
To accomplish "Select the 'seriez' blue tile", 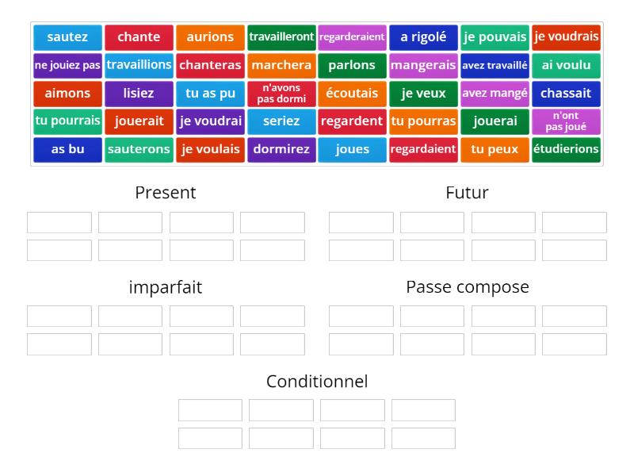I will [281, 121].
